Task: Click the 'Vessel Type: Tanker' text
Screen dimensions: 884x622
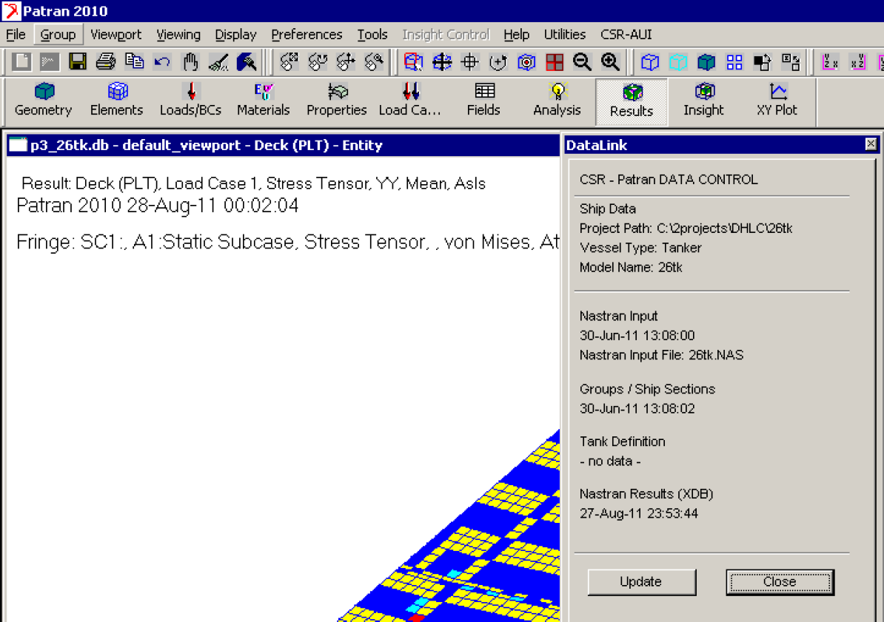Action: [640, 248]
